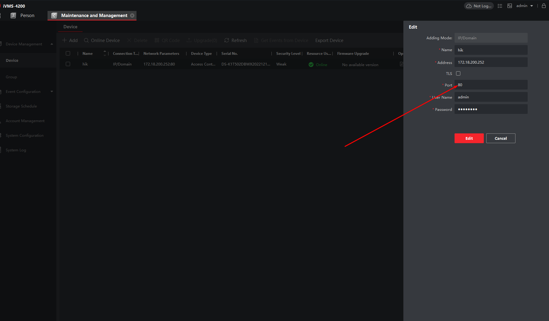Click the Refresh arrows icon
This screenshot has width=549, height=321.
(227, 40)
